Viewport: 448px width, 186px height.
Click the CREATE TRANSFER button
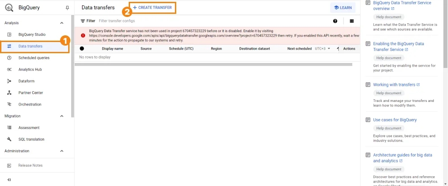pos(152,8)
